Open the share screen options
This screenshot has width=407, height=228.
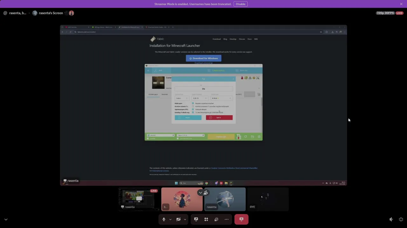pyautogui.click(x=196, y=219)
